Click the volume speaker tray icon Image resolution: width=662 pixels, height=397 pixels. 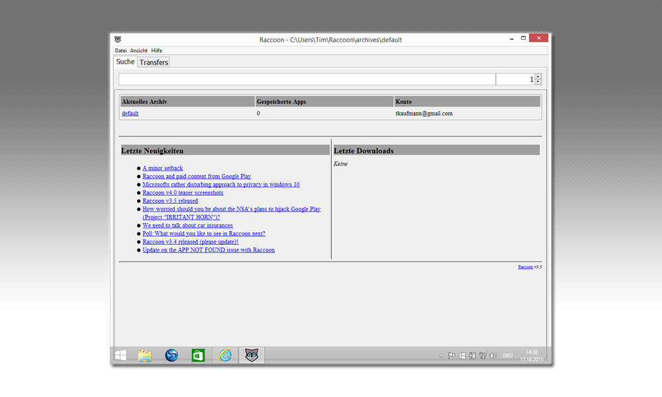[493, 356]
